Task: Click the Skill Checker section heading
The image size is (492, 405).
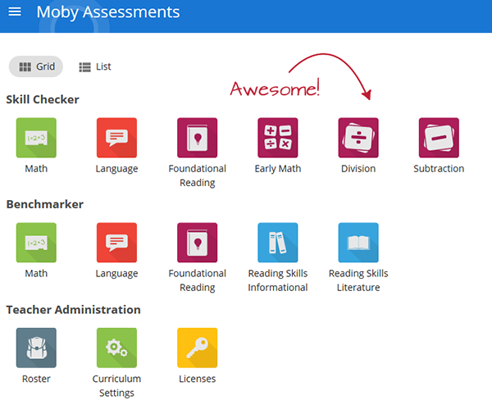Action: click(43, 99)
